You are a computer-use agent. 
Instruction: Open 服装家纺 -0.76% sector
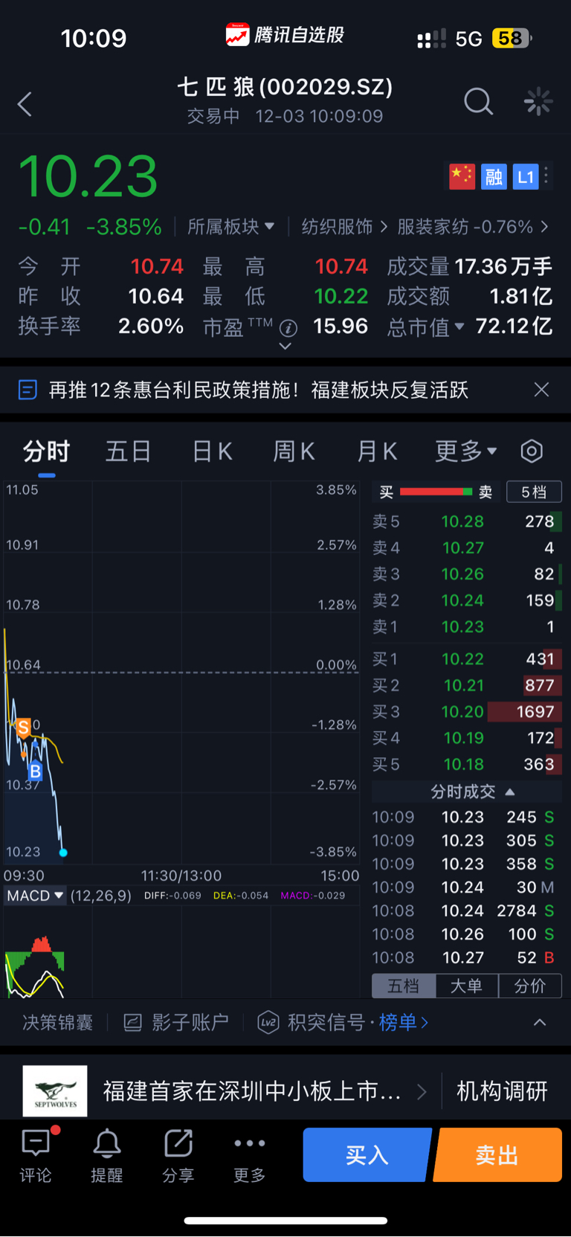[x=472, y=226]
